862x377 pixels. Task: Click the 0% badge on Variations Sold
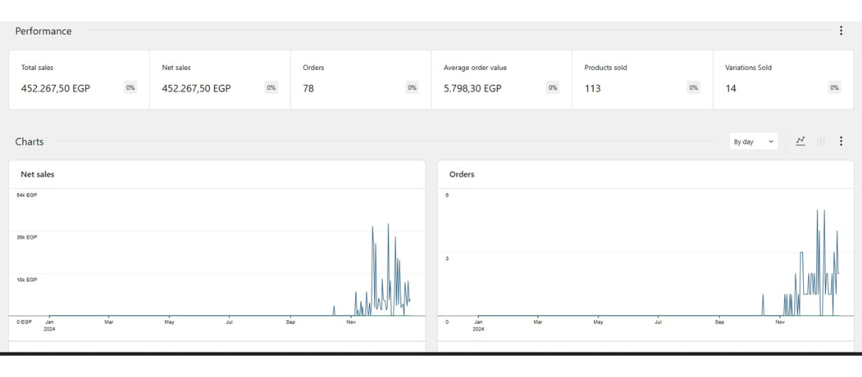(x=834, y=88)
